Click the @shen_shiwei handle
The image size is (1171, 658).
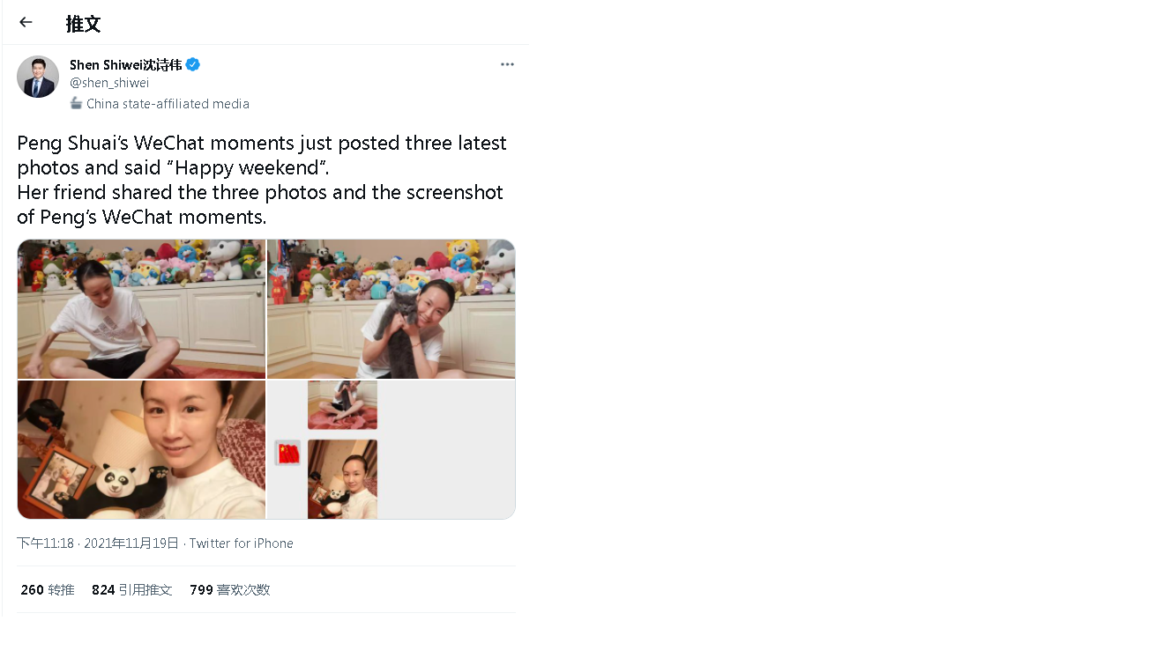(x=109, y=83)
